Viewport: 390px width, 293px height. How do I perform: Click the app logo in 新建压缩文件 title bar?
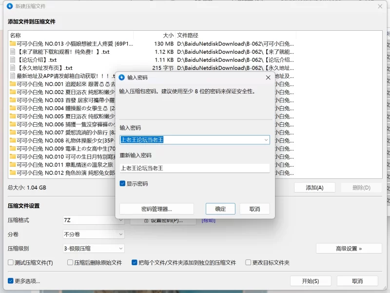(x=10, y=6)
